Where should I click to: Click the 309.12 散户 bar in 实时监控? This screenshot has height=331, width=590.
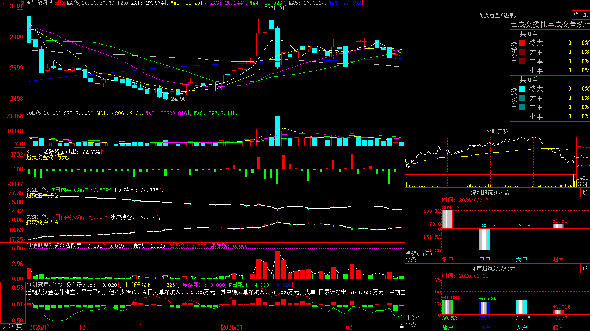click(x=448, y=219)
